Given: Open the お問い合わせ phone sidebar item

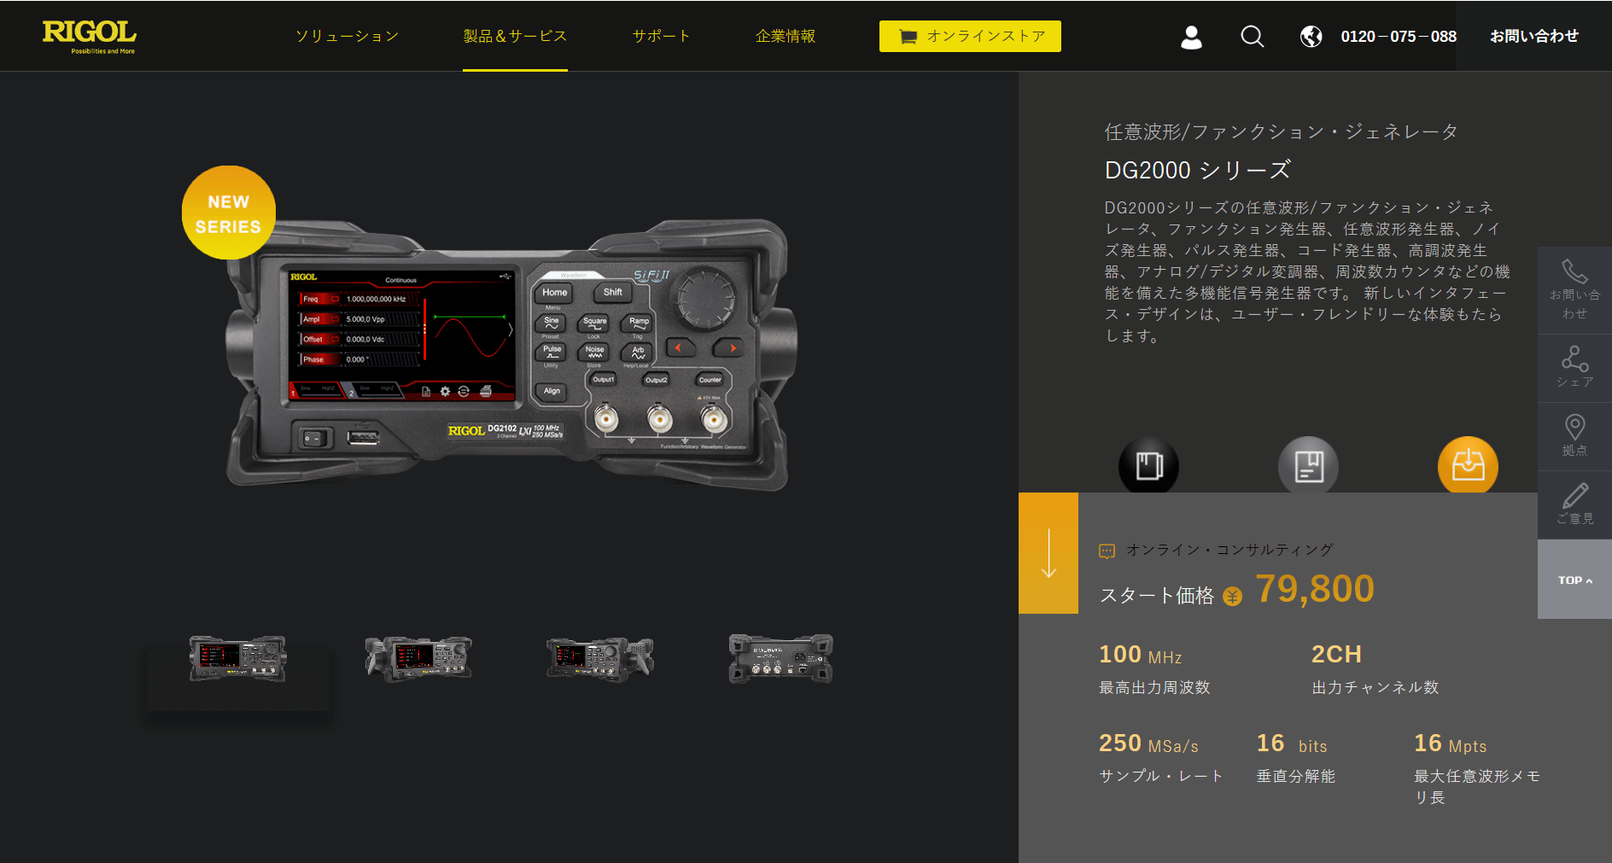Looking at the screenshot, I should click(x=1574, y=290).
